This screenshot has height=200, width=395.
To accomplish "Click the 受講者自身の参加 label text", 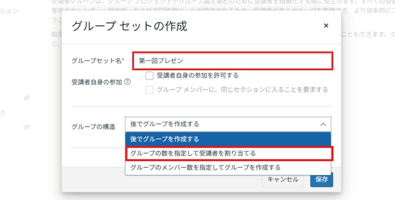I will point(96,82).
